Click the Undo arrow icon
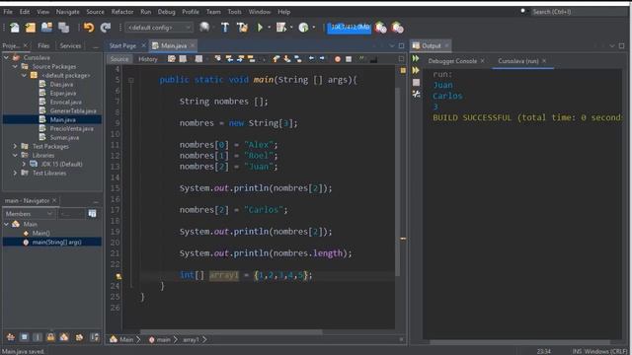632x355 pixels. tap(89, 28)
